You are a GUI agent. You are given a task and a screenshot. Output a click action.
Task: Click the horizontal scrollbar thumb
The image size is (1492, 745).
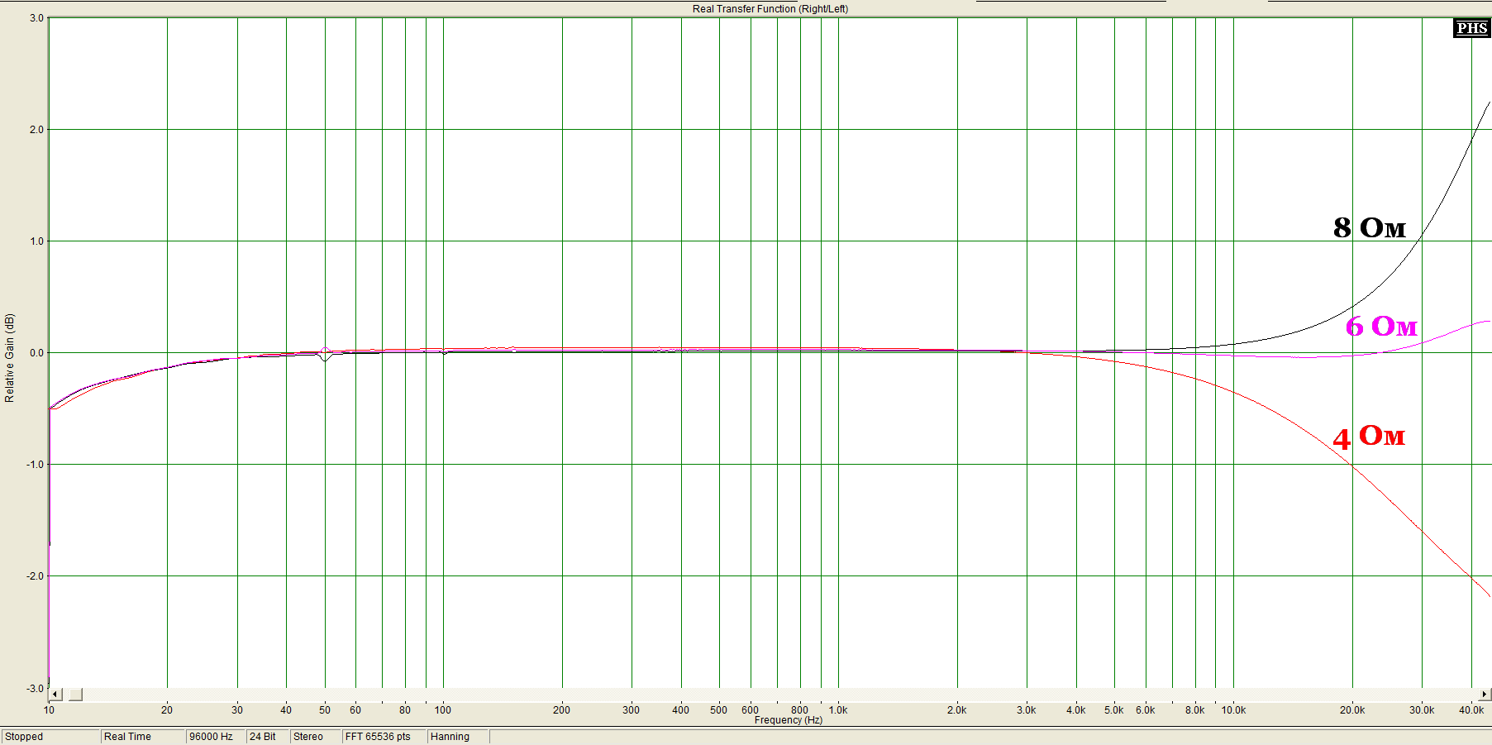75,695
